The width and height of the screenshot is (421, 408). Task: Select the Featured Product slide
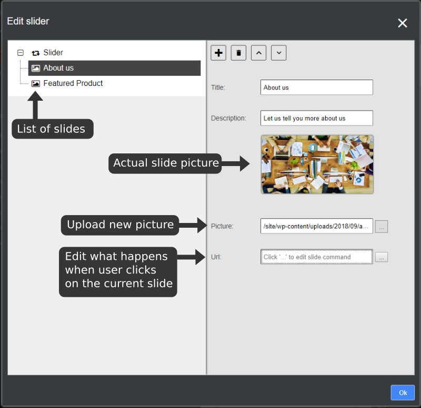[73, 83]
